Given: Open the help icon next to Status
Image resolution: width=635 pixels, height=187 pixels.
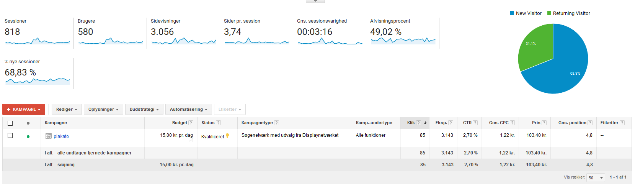Looking at the screenshot, I should tap(218, 123).
